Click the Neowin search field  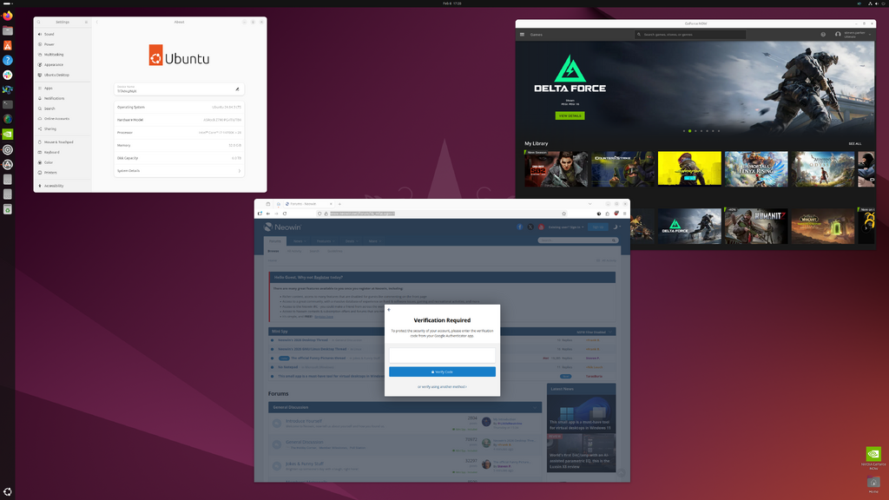pyautogui.click(x=577, y=240)
